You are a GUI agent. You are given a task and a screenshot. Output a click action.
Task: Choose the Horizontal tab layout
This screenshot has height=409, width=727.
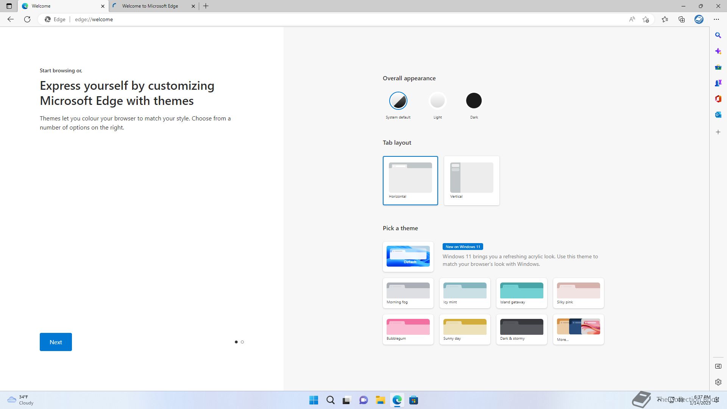(x=410, y=181)
